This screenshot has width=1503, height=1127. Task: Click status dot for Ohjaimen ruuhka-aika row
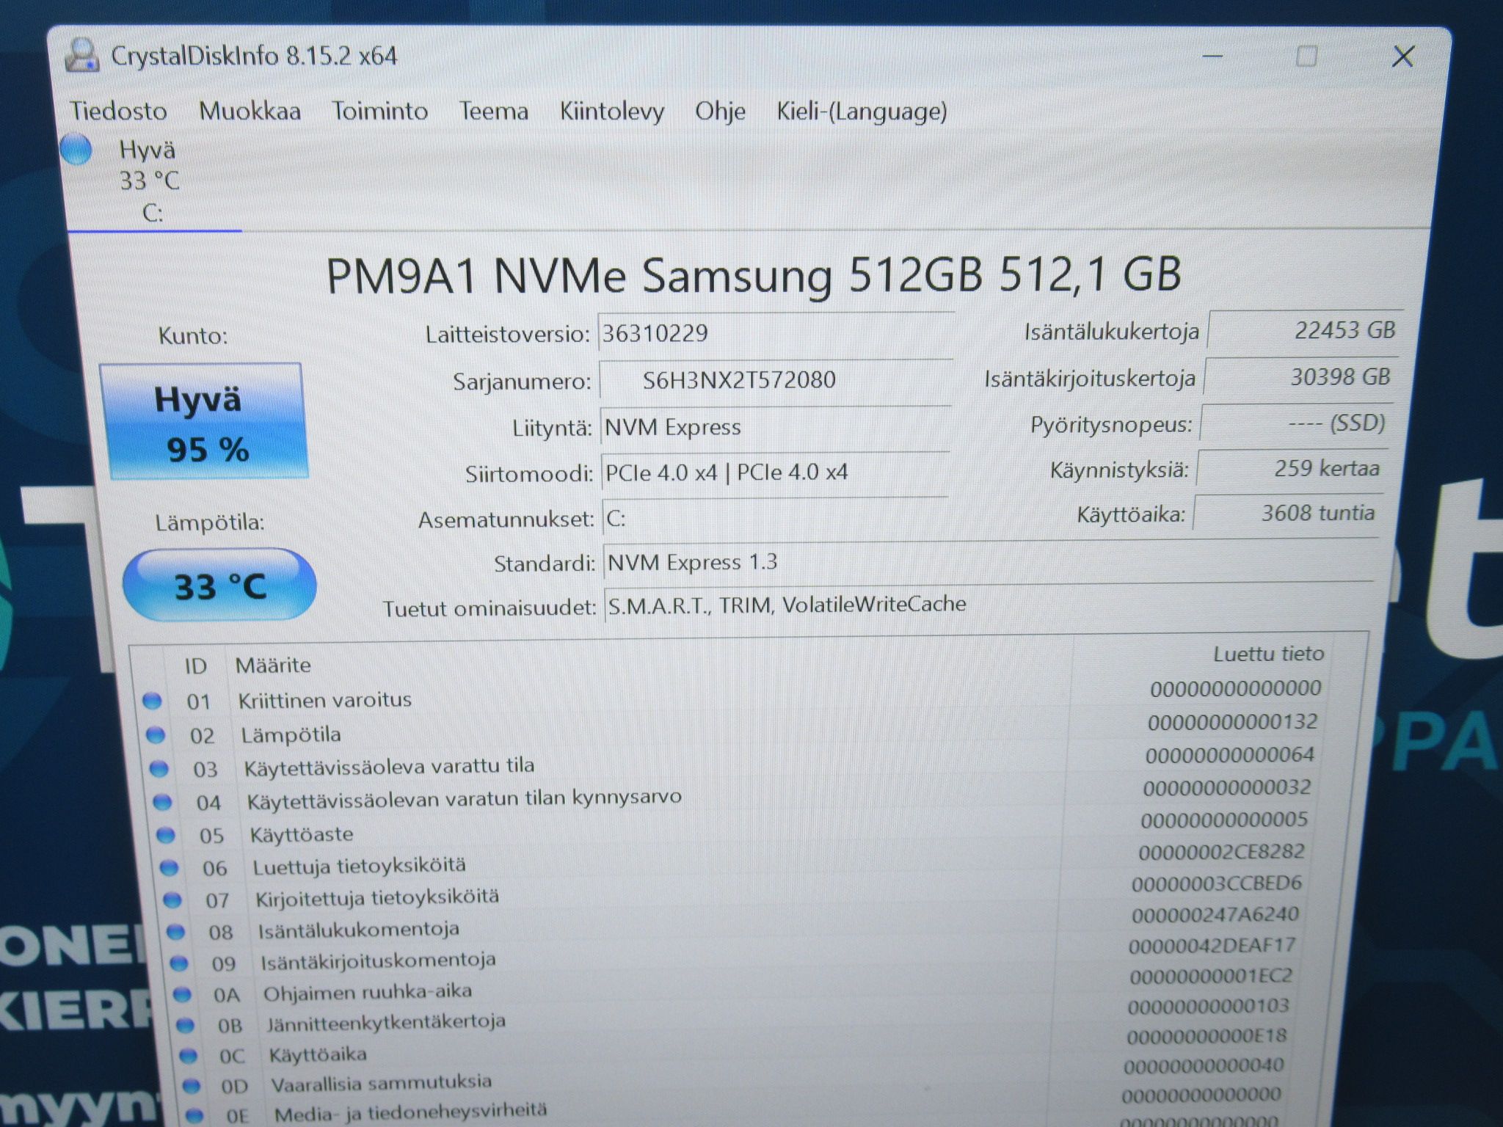pos(182,995)
